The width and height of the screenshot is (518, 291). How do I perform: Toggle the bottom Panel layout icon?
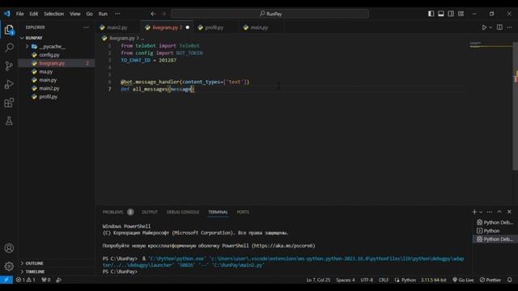click(440, 14)
